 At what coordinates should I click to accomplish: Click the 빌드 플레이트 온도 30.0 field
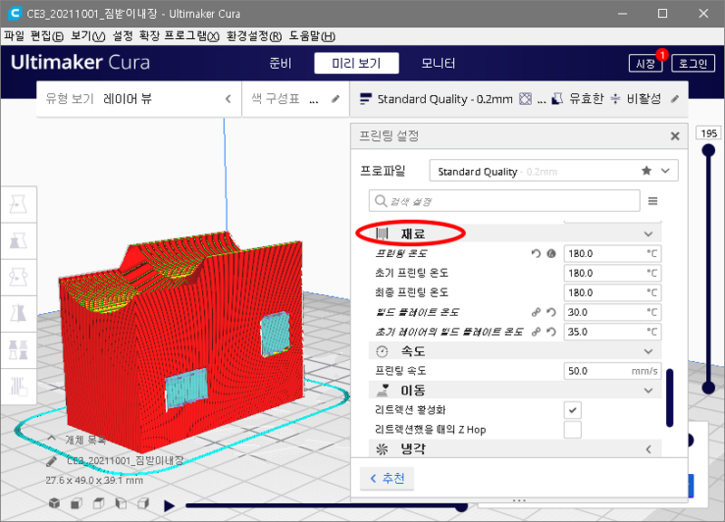[613, 312]
